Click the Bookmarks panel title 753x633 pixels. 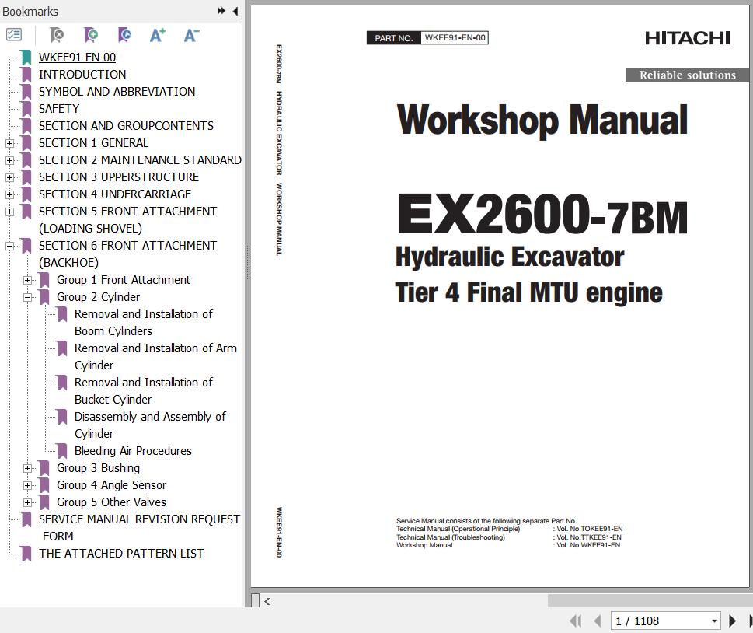(x=30, y=11)
